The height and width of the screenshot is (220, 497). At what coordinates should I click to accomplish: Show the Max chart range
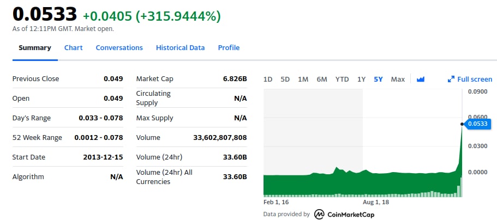[398, 79]
